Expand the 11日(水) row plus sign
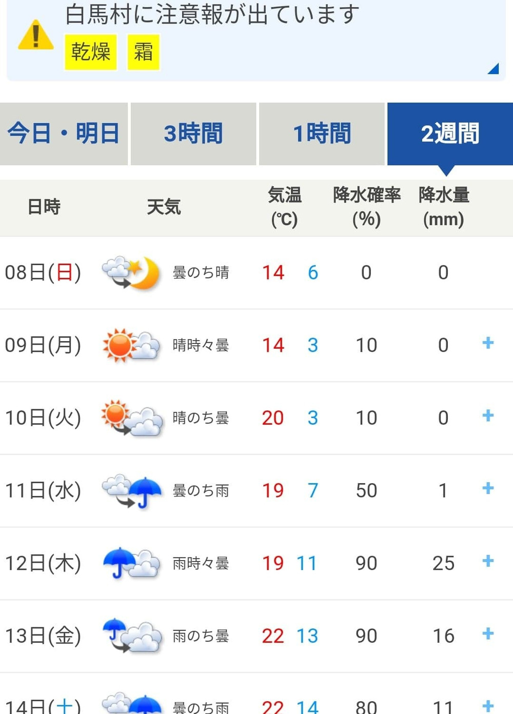513x714 pixels. tap(488, 488)
